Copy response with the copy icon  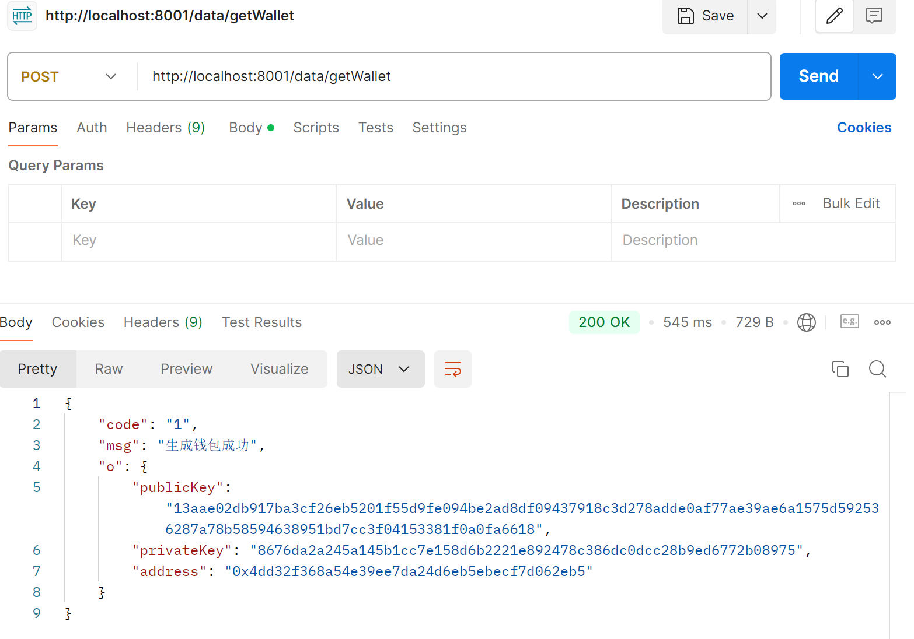pos(840,369)
